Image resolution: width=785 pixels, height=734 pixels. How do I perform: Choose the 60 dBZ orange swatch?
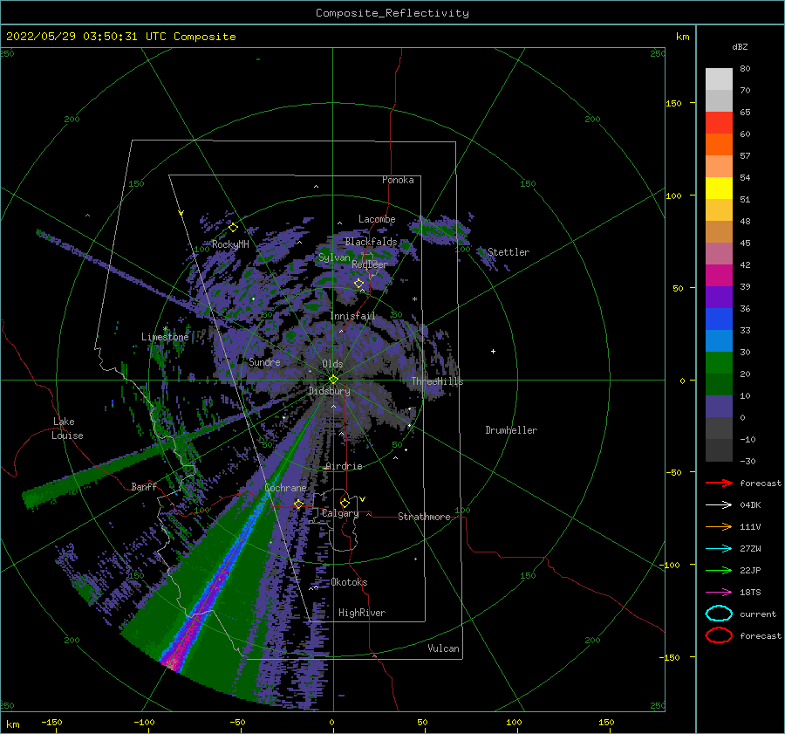click(719, 144)
